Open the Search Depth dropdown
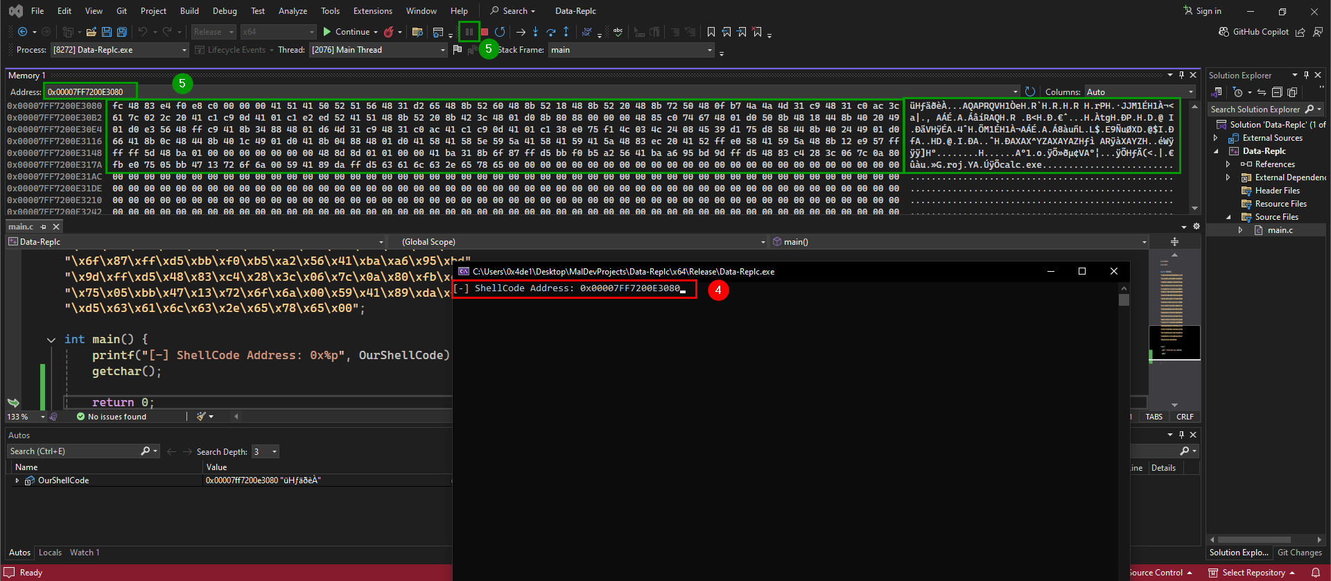This screenshot has height=581, width=1331. [266, 451]
